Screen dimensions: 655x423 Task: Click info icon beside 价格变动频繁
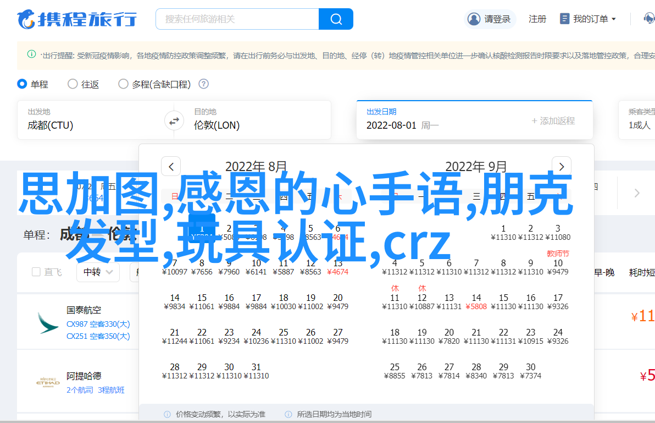(x=167, y=414)
